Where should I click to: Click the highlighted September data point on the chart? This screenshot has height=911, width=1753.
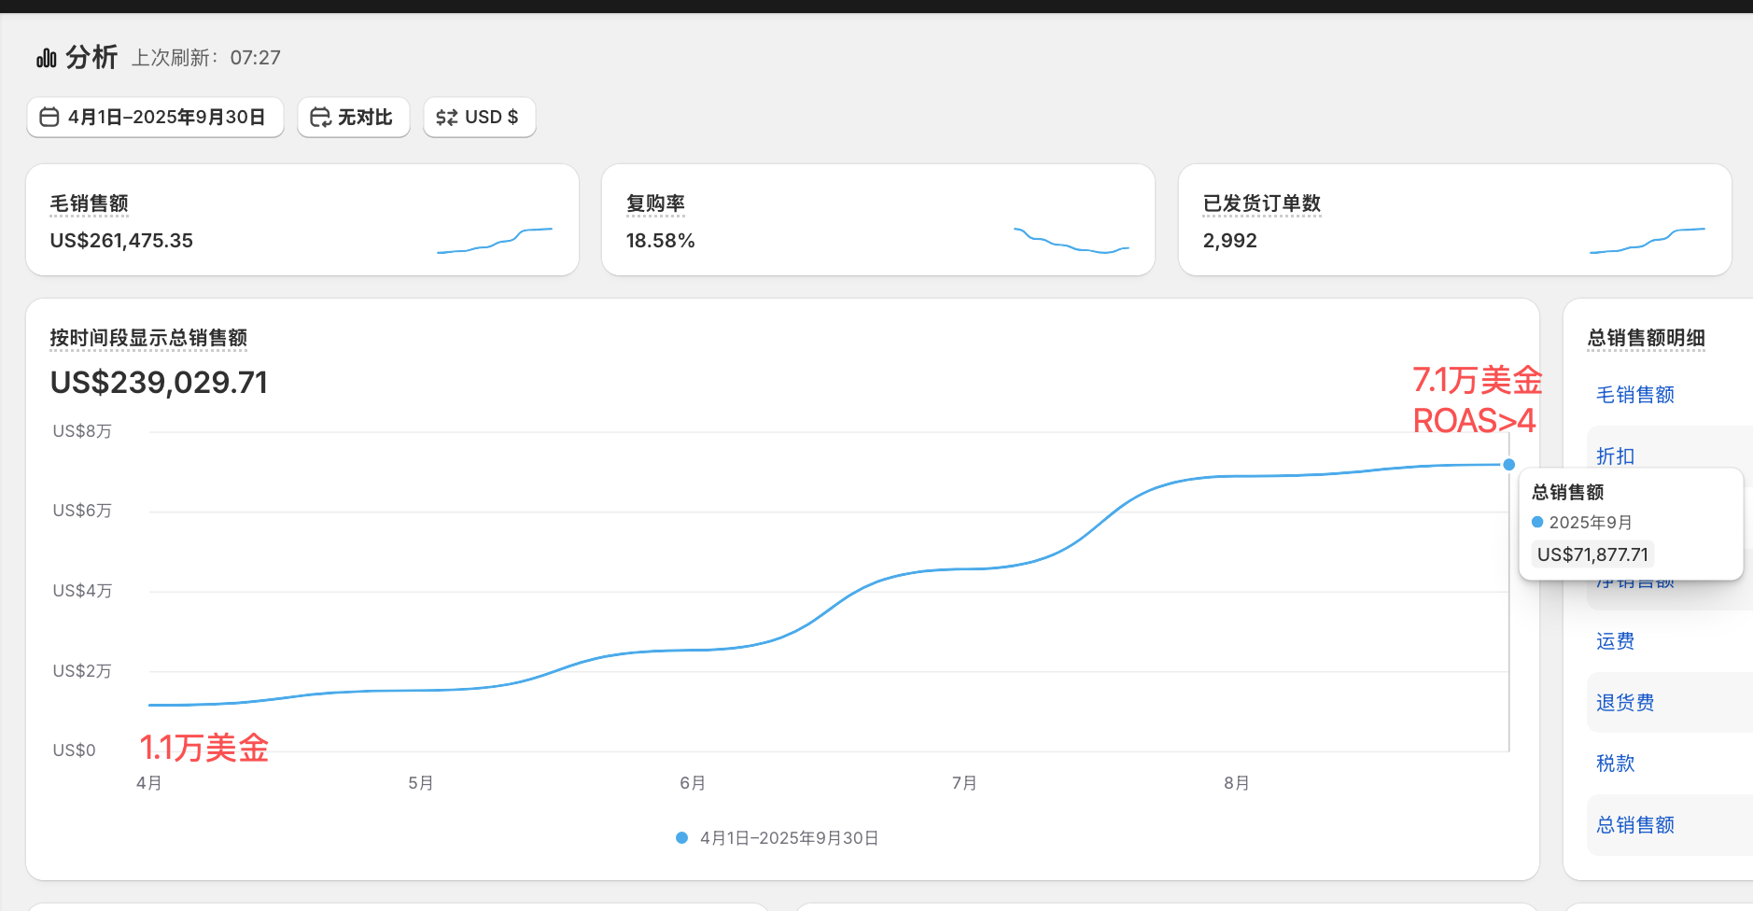(1509, 464)
